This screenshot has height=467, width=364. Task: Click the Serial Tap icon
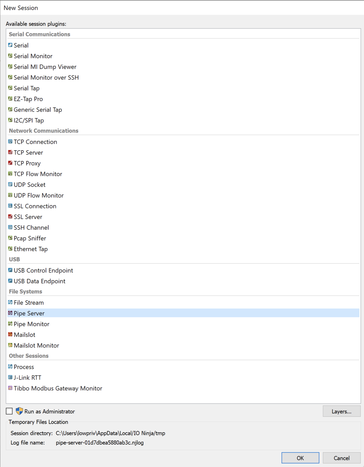10,88
